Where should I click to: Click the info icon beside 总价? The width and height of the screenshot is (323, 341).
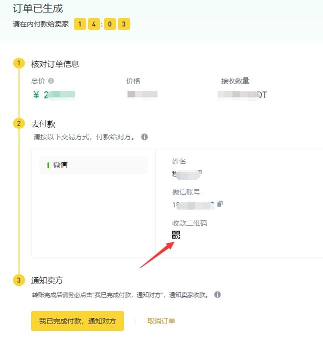[51, 81]
